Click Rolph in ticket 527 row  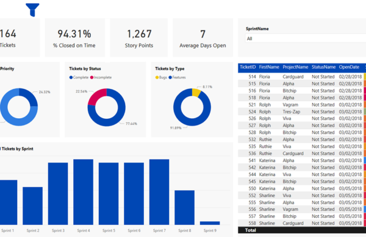(x=265, y=126)
